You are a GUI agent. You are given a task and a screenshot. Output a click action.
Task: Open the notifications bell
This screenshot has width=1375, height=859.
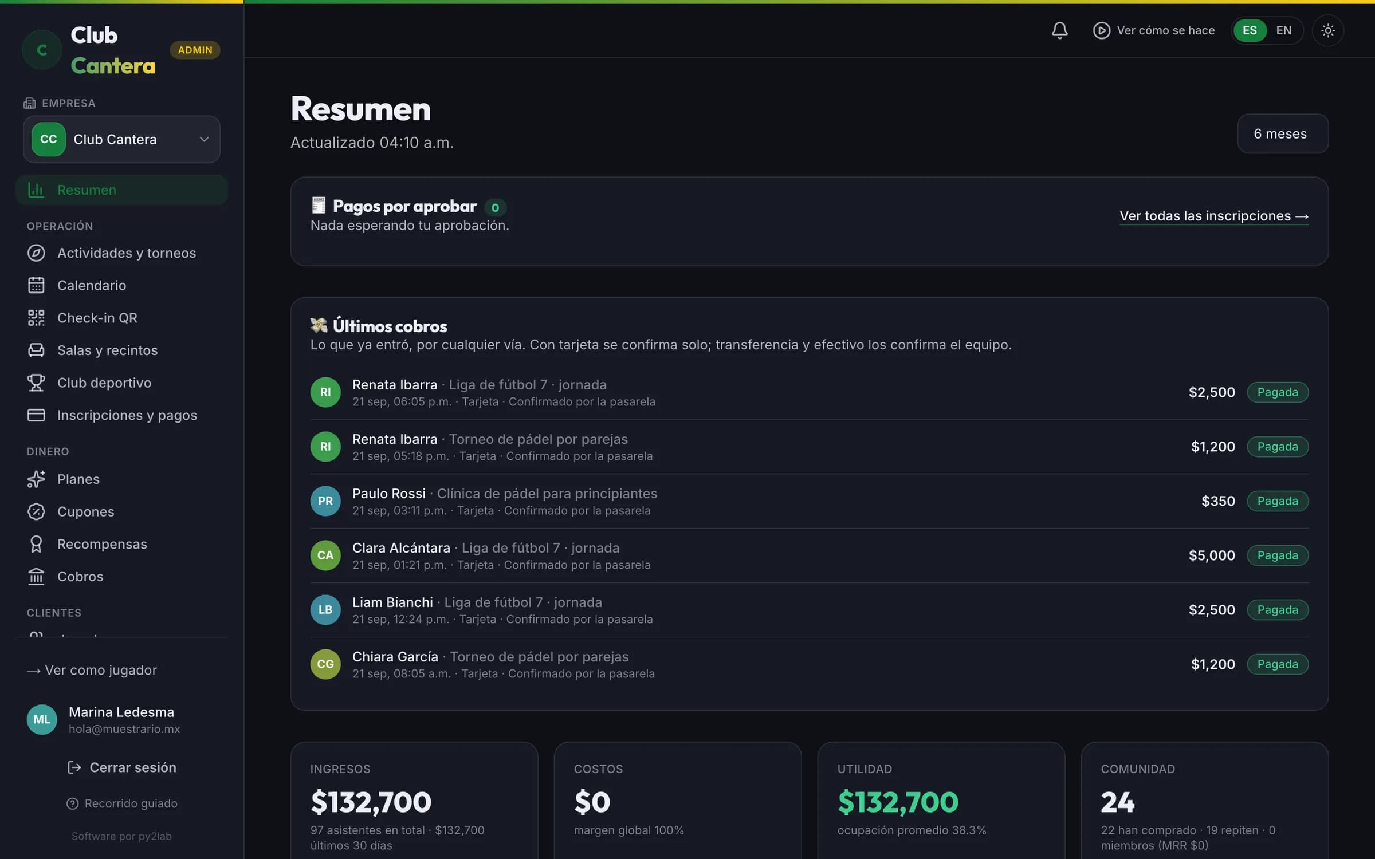[1059, 30]
